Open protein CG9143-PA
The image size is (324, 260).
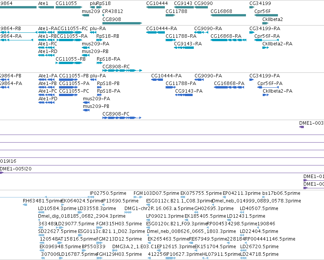[x=189, y=91]
